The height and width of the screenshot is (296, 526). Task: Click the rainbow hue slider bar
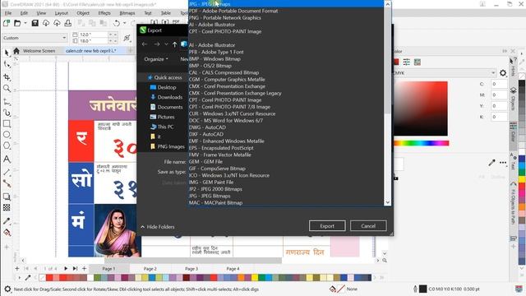[x=421, y=143]
